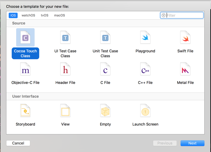Pick the Header File template

pos(65,69)
